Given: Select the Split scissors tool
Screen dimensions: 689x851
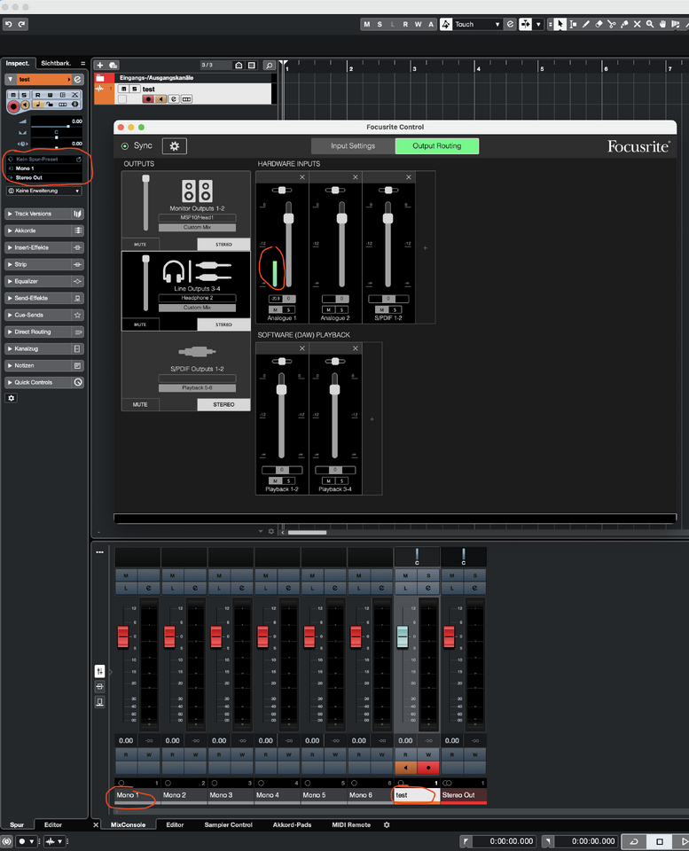Looking at the screenshot, I should (x=611, y=24).
